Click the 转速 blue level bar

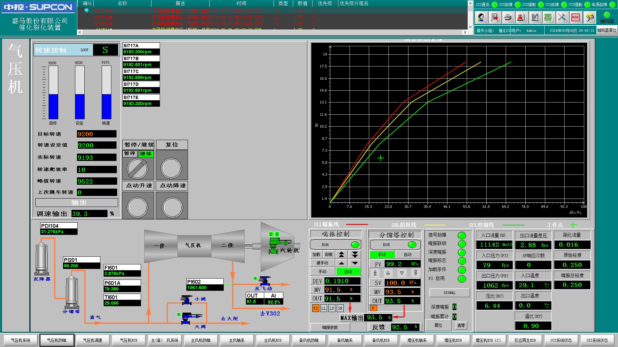(x=106, y=106)
